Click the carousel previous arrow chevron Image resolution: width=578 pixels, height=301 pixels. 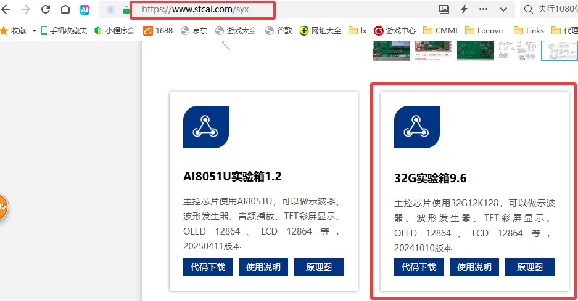(x=226, y=46)
